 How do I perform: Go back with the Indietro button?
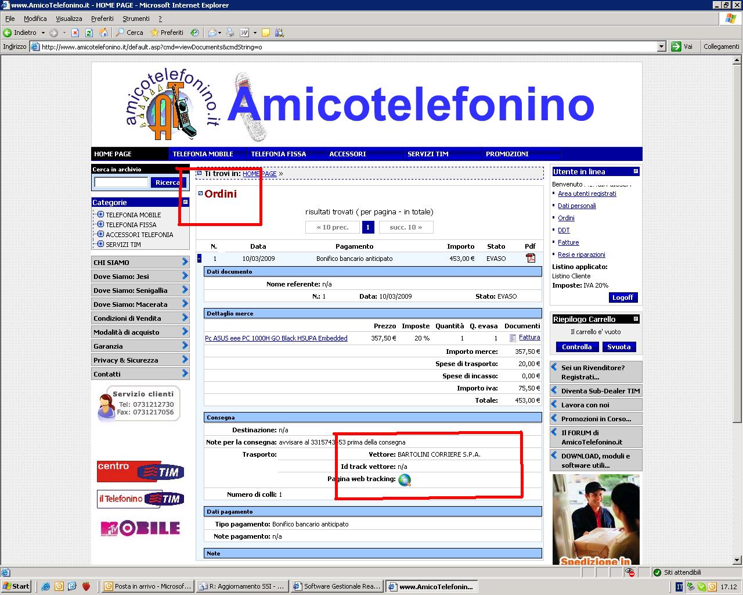tap(20, 33)
